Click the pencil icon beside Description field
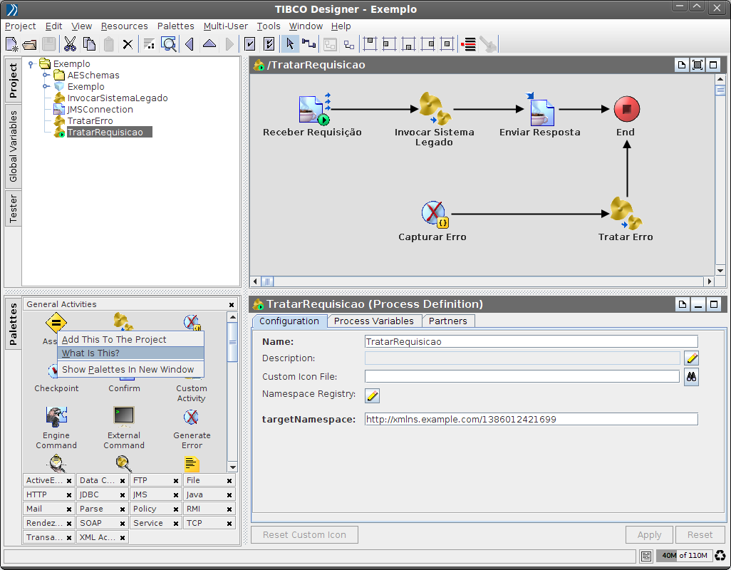Screen dimensions: 731x570 (x=691, y=358)
